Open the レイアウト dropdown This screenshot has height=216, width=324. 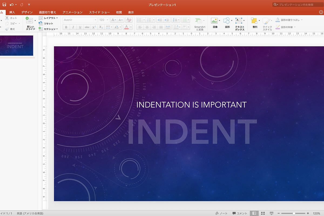click(49, 18)
